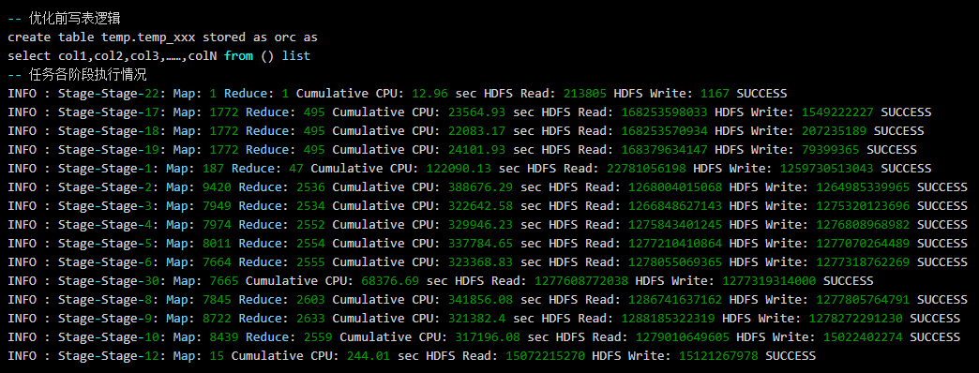Image resolution: width=979 pixels, height=373 pixels.
Task: Click CPU value 337784.65
Action: pyautogui.click(x=481, y=244)
